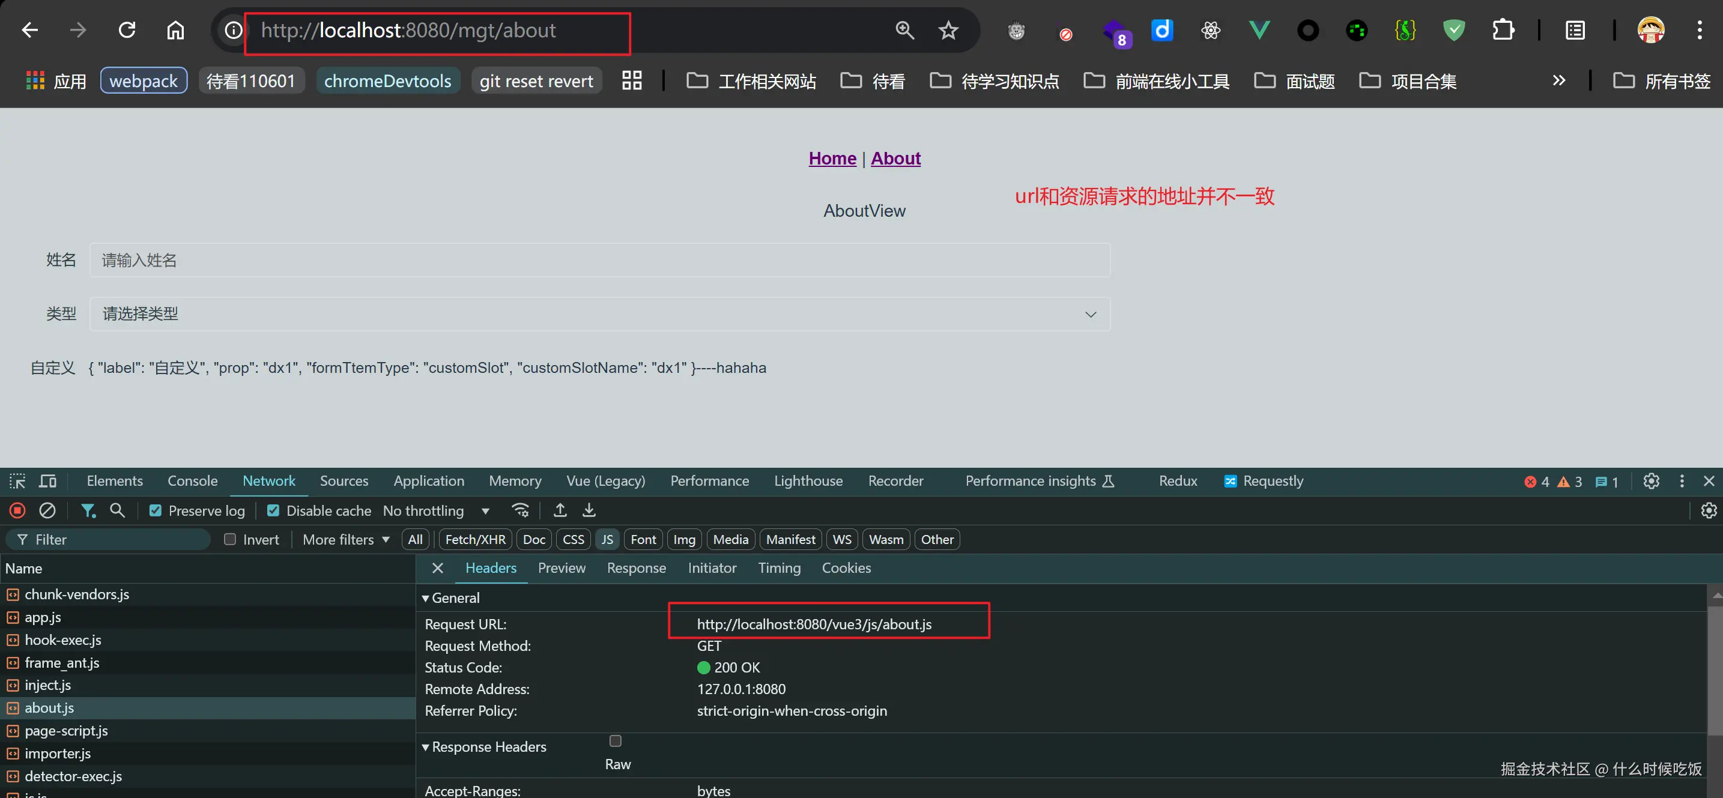Open the network search magnifier
The image size is (1723, 798).
117,510
